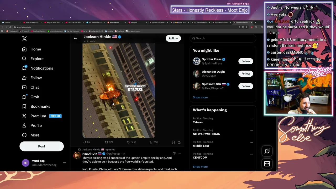Switch to Iran International Telegram tab

click(95, 23)
